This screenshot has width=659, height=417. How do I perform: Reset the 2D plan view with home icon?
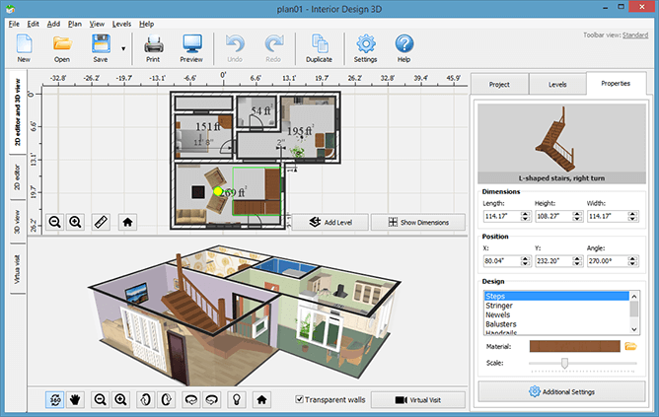(x=128, y=222)
